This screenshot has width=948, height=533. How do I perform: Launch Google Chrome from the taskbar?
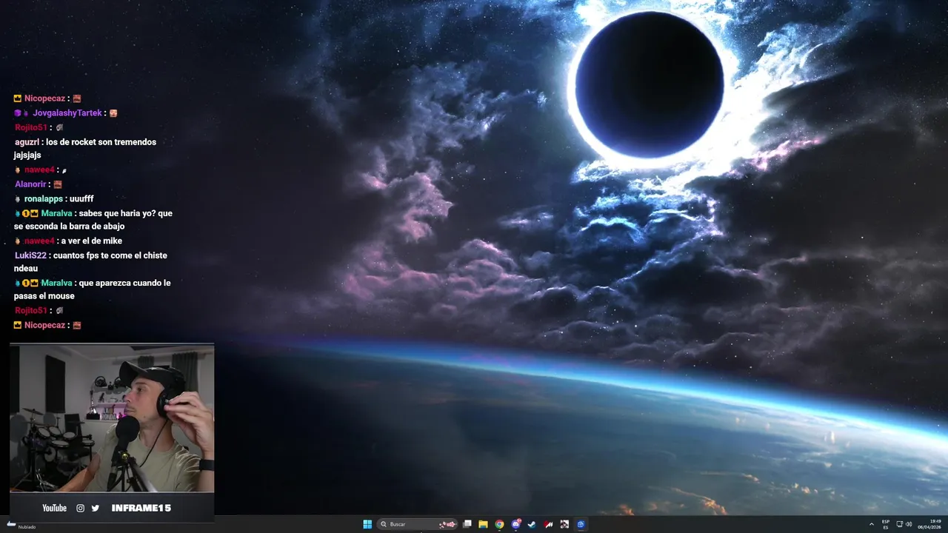point(500,524)
